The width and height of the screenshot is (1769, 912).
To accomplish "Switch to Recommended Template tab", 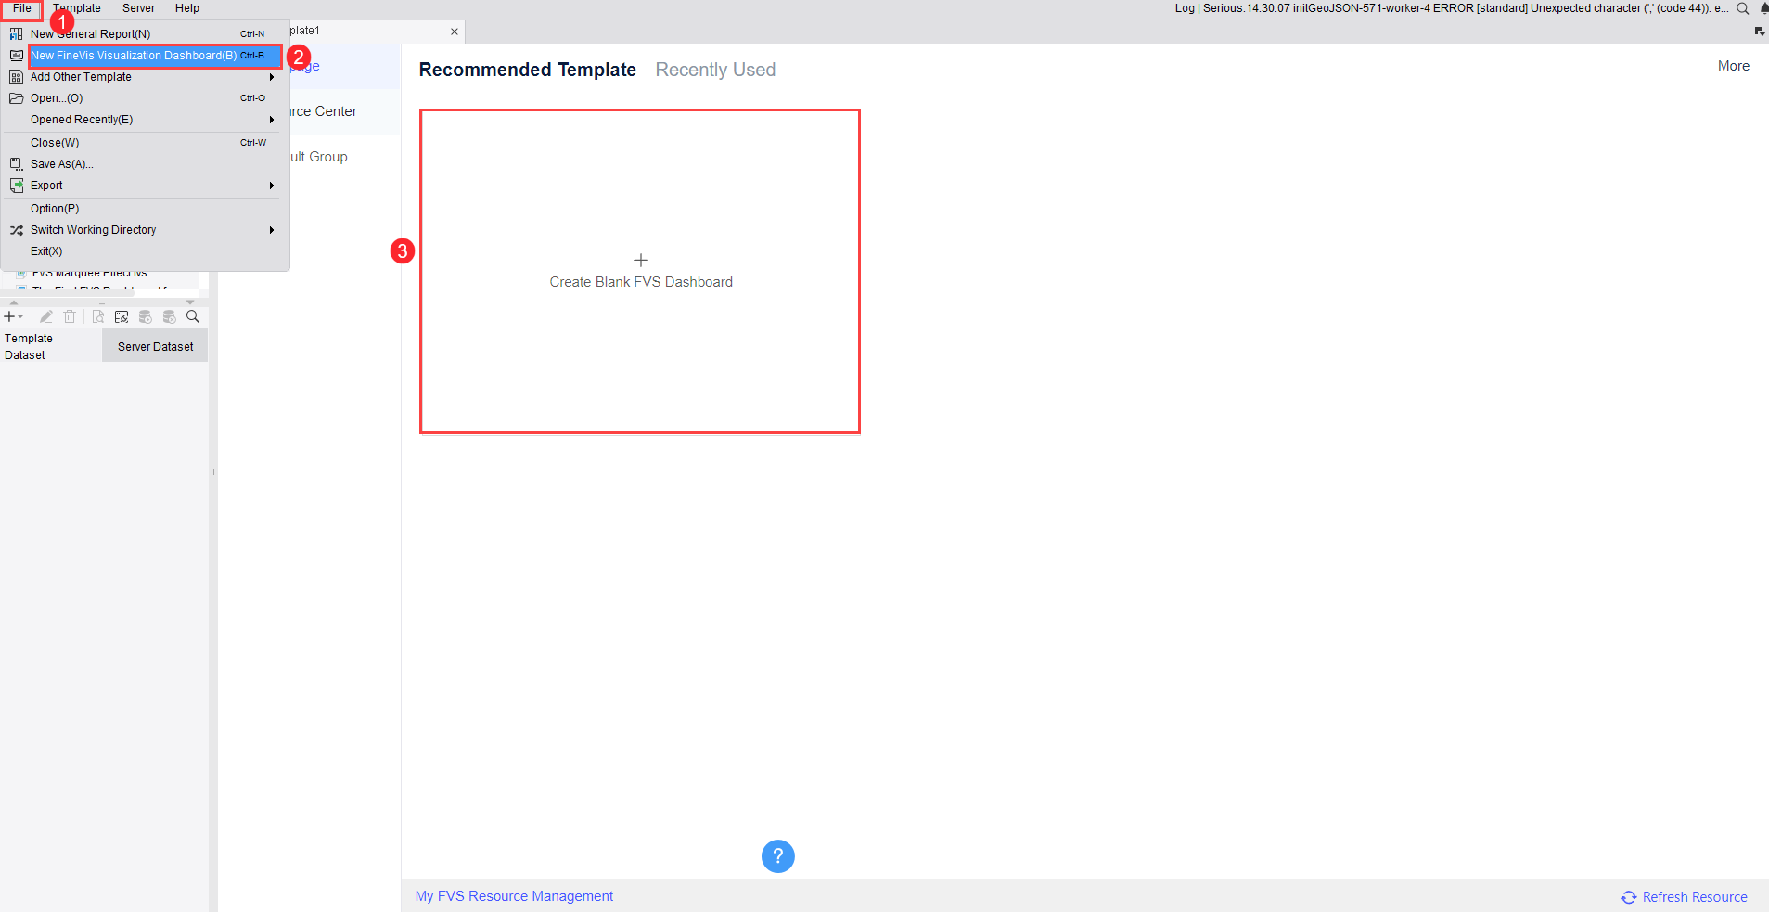I will pyautogui.click(x=528, y=70).
